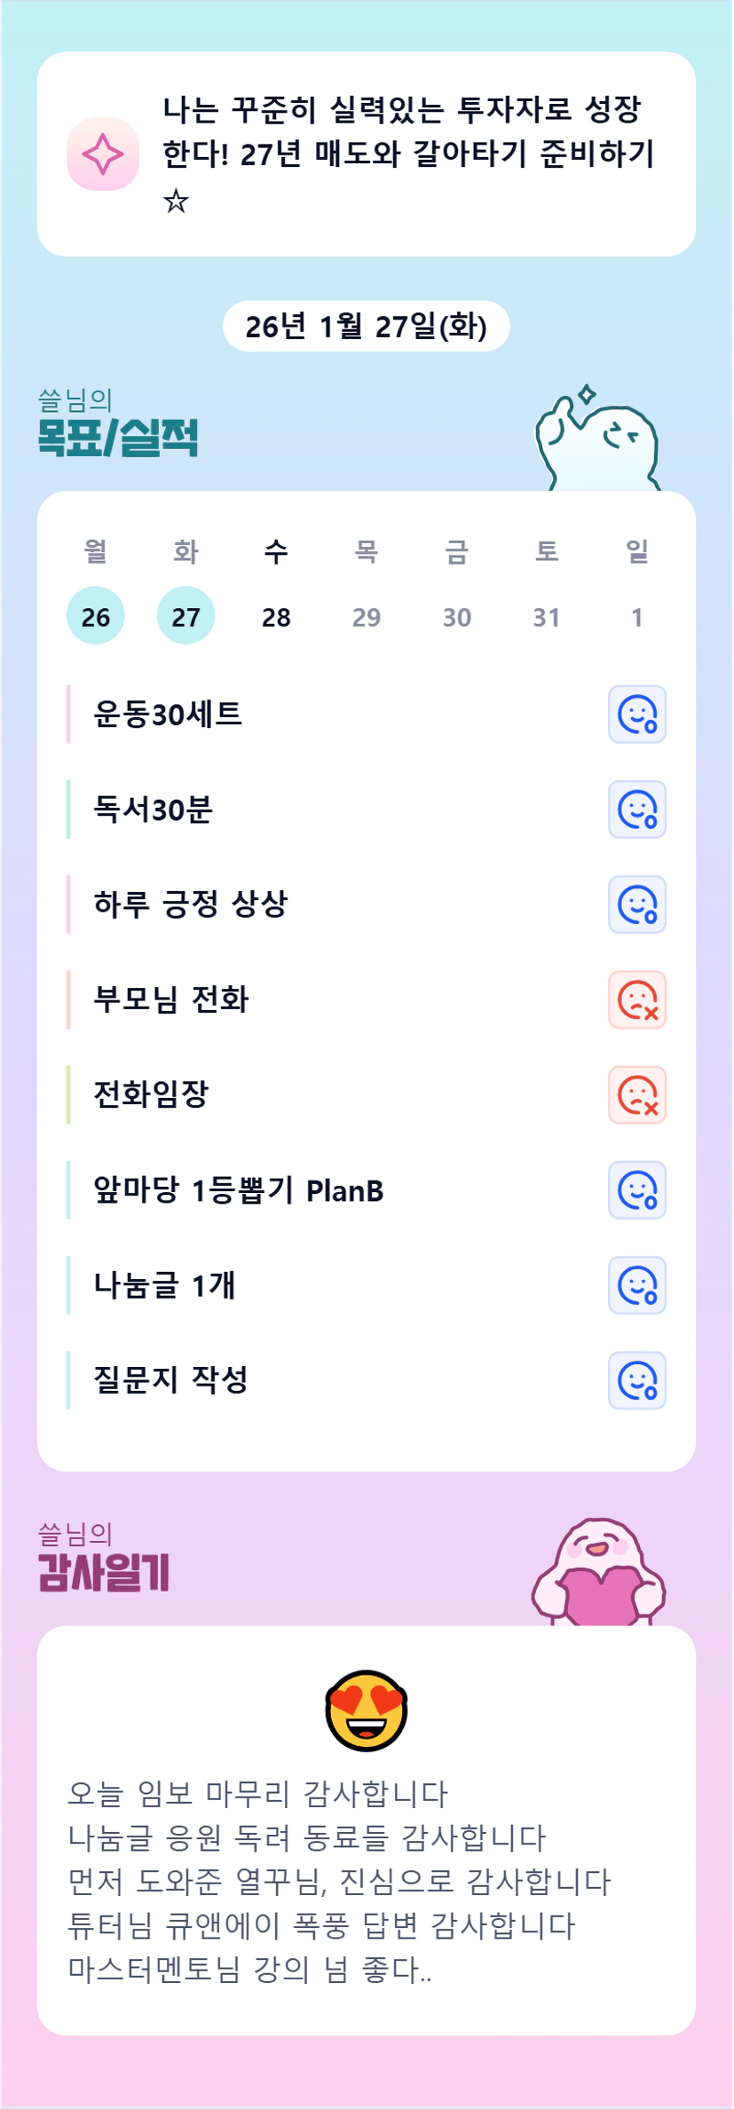Open the 26년 1월 27일(화) date pill
Image resolution: width=734 pixels, height=2109 pixels.
tap(366, 327)
